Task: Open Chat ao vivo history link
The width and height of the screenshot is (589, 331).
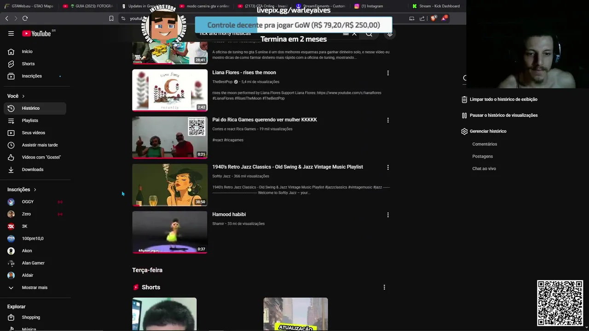Action: 484,169
